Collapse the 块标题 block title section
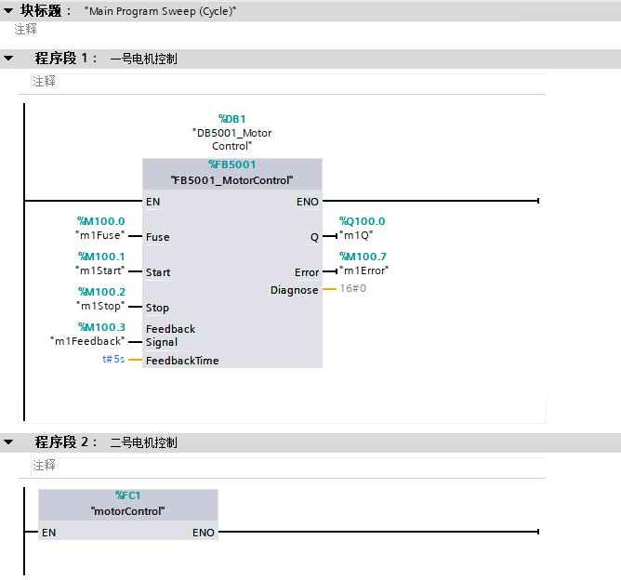This screenshot has width=621, height=580. point(8,11)
